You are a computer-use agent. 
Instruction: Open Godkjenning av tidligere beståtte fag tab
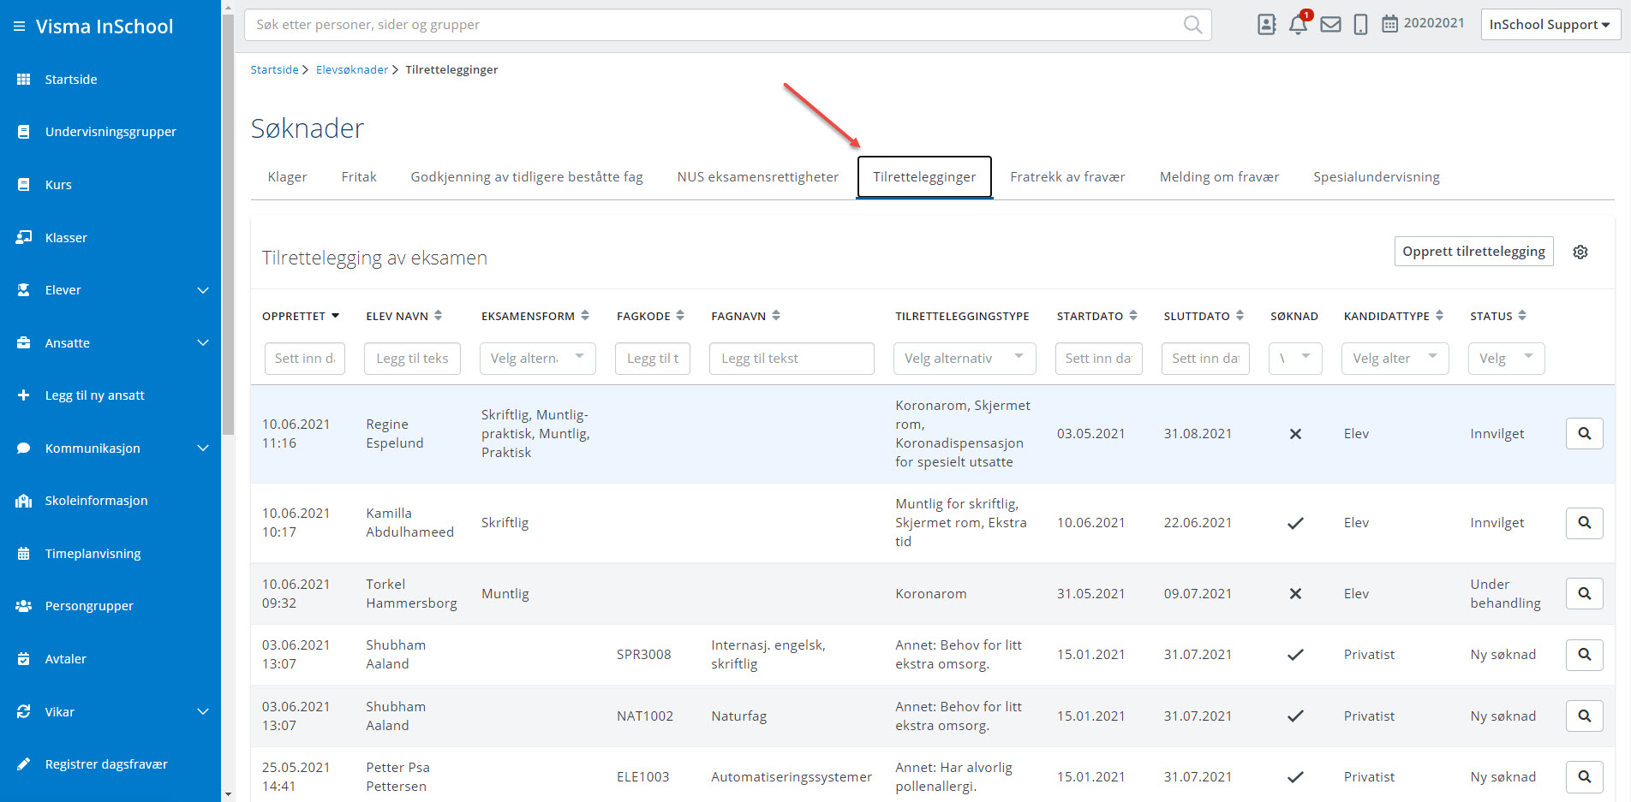pyautogui.click(x=527, y=177)
